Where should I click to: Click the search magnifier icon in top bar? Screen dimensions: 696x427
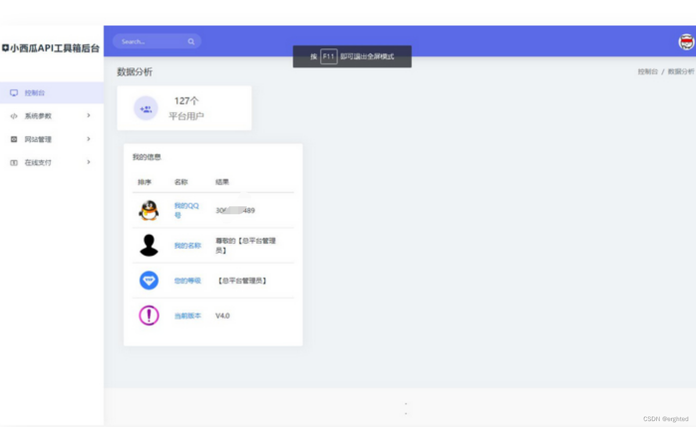tap(191, 42)
